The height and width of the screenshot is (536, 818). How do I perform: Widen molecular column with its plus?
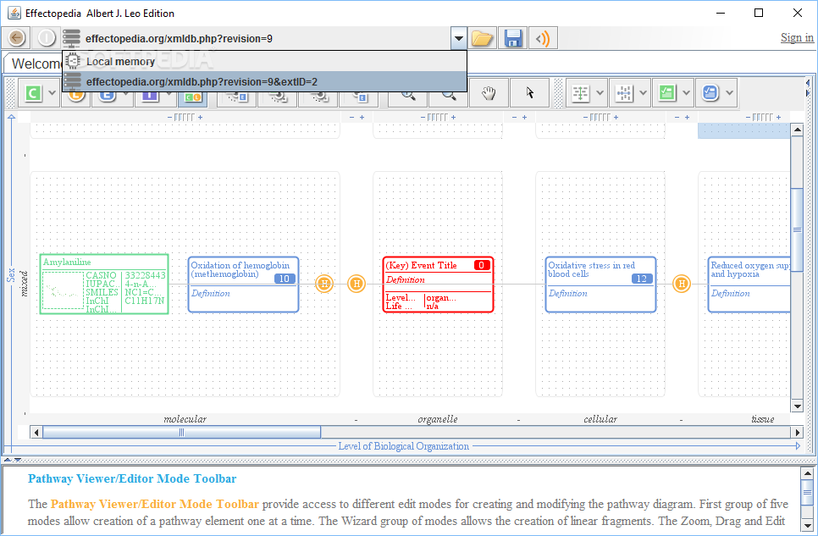pos(201,118)
